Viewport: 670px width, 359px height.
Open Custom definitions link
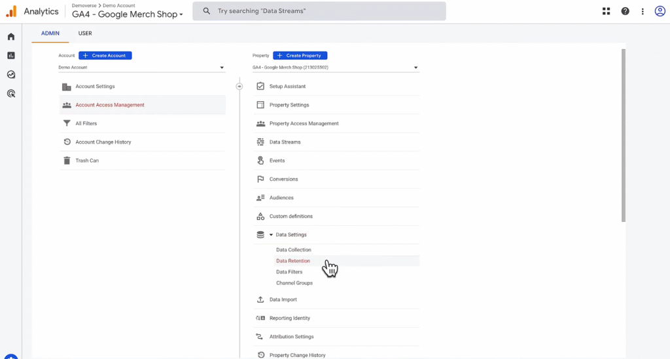click(x=291, y=216)
